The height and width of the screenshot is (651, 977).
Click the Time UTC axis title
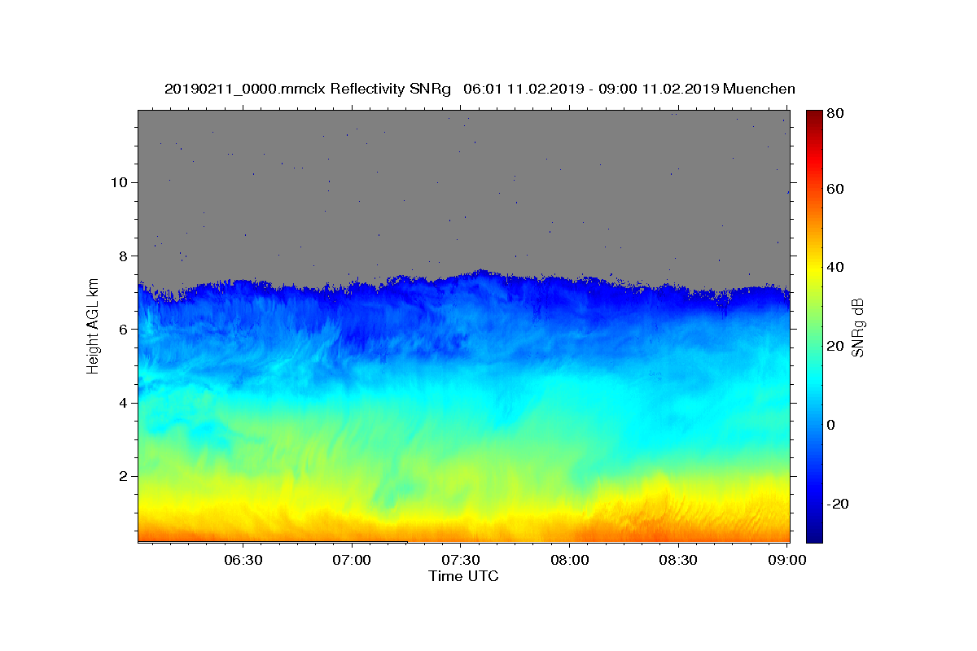click(463, 576)
